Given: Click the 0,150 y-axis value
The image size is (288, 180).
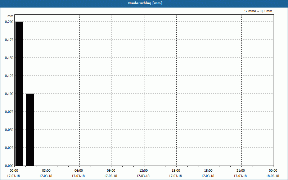Looking at the screenshot, I should (x=9, y=58).
